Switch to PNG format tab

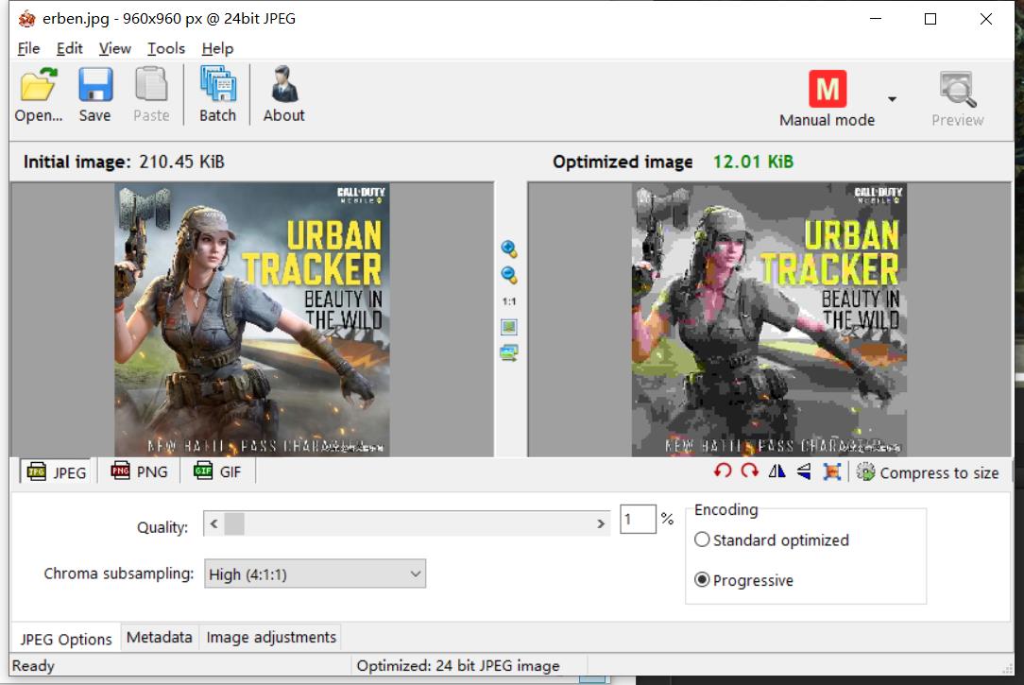139,471
